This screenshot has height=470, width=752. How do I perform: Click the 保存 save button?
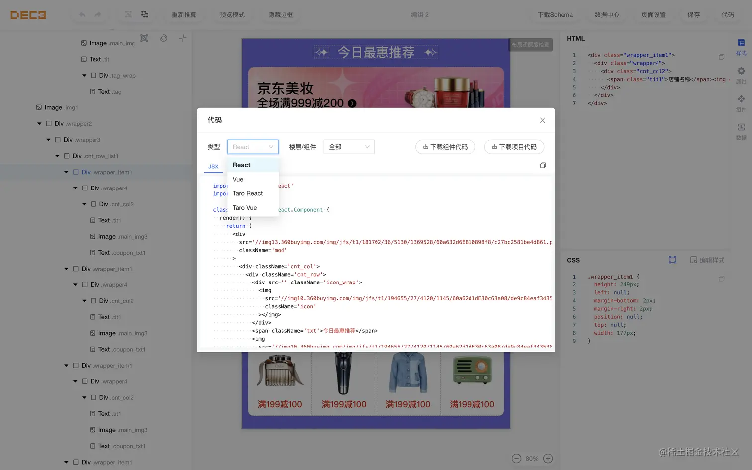(694, 15)
